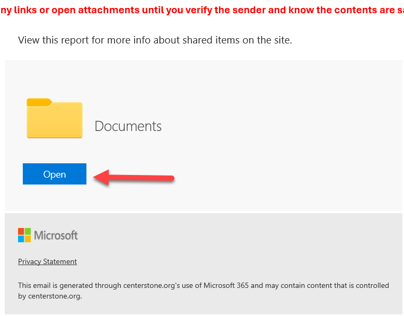This screenshot has width=404, height=316.
Task: Select the Documents folder name label
Action: tap(128, 126)
